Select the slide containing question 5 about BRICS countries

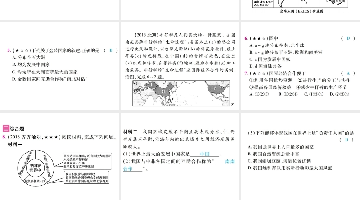coord(59,66)
